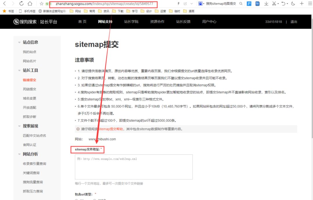Viewport: 313px width, 200px height.
Task: Open the 网站 bookmark folder
Action: coord(75,11)
